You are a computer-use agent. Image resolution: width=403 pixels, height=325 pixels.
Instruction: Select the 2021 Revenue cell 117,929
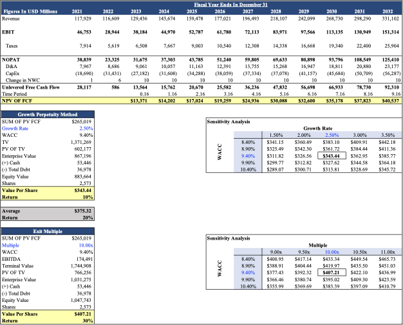(82, 19)
